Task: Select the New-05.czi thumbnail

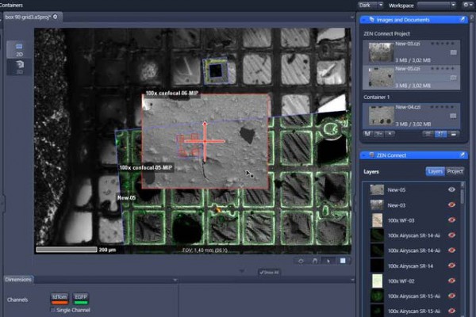Action: 381,78
